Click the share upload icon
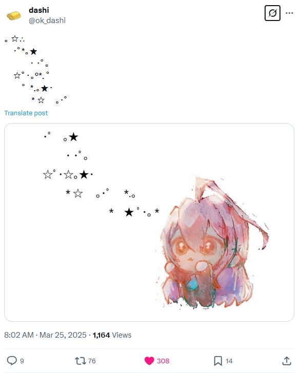The image size is (301, 373). click(287, 361)
